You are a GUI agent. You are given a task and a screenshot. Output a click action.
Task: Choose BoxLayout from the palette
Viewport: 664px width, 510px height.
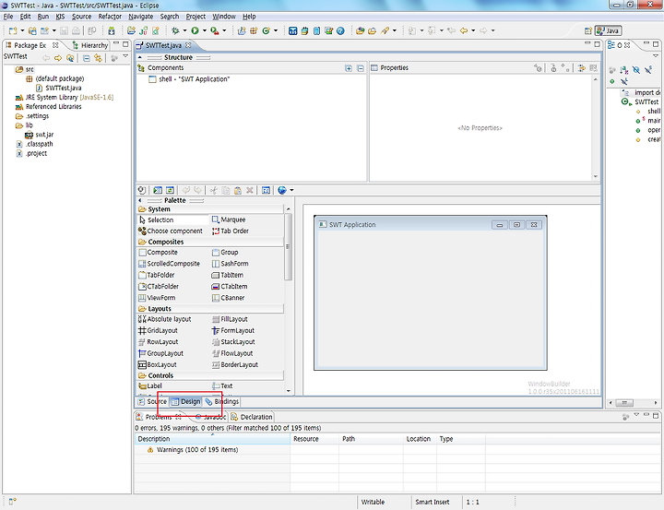[x=157, y=364]
